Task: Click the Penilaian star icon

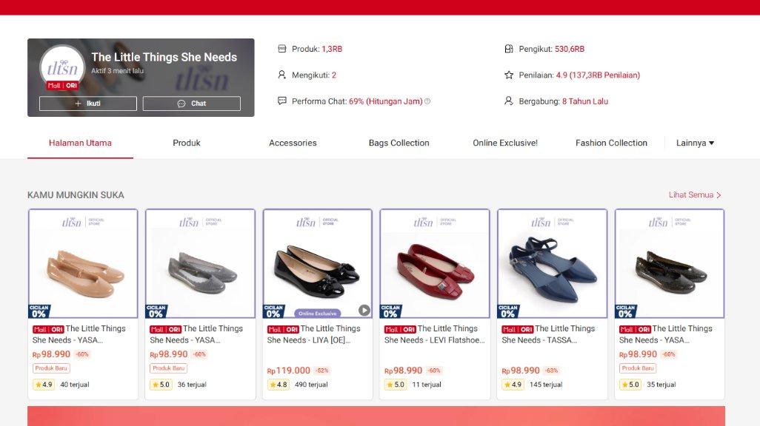Action: [x=508, y=75]
